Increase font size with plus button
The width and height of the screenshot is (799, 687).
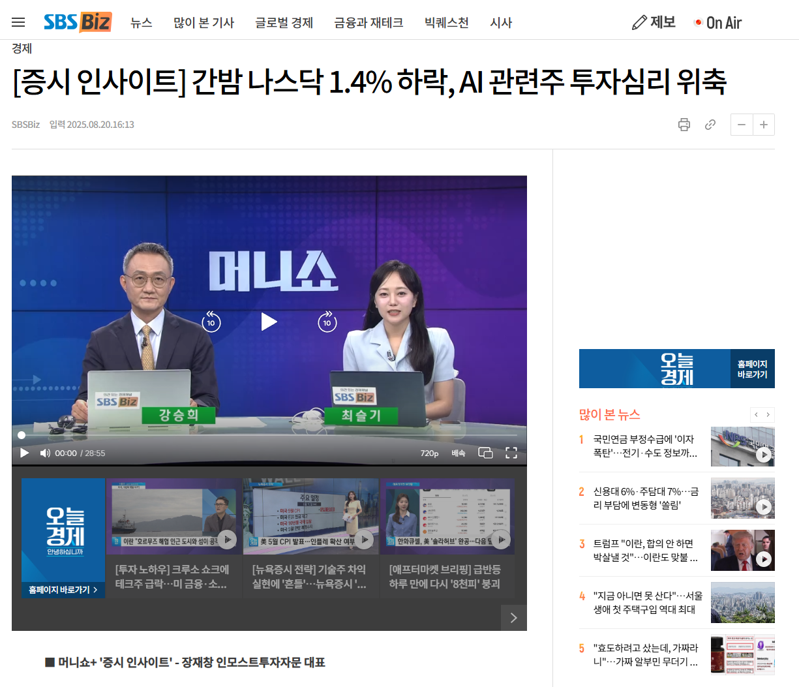click(764, 125)
